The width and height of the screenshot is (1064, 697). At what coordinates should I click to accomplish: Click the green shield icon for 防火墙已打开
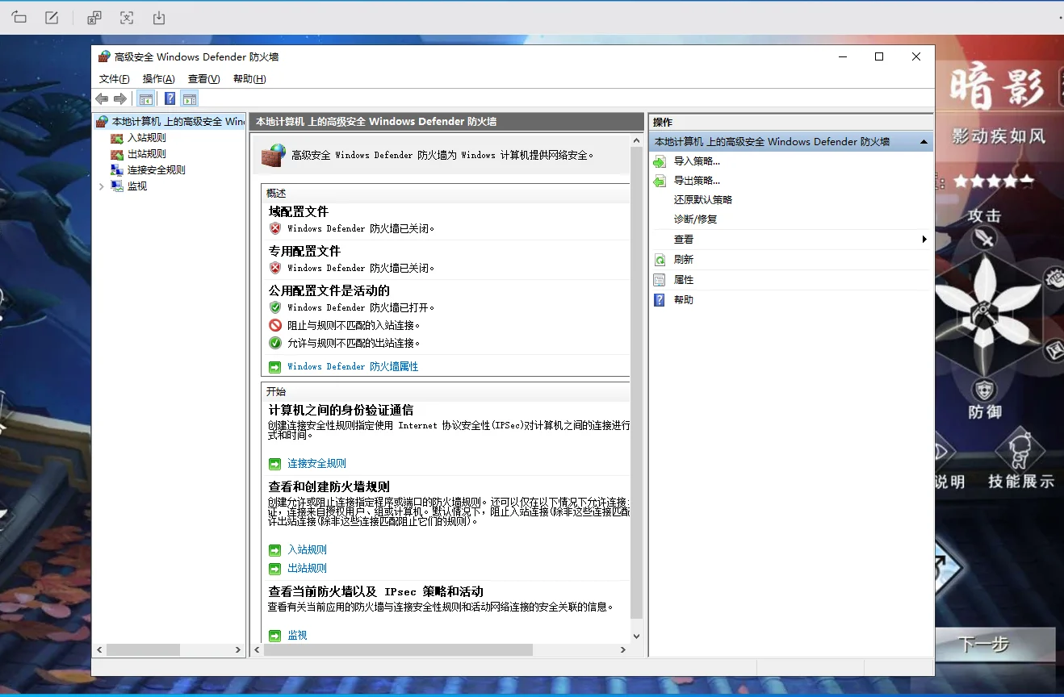click(x=275, y=307)
